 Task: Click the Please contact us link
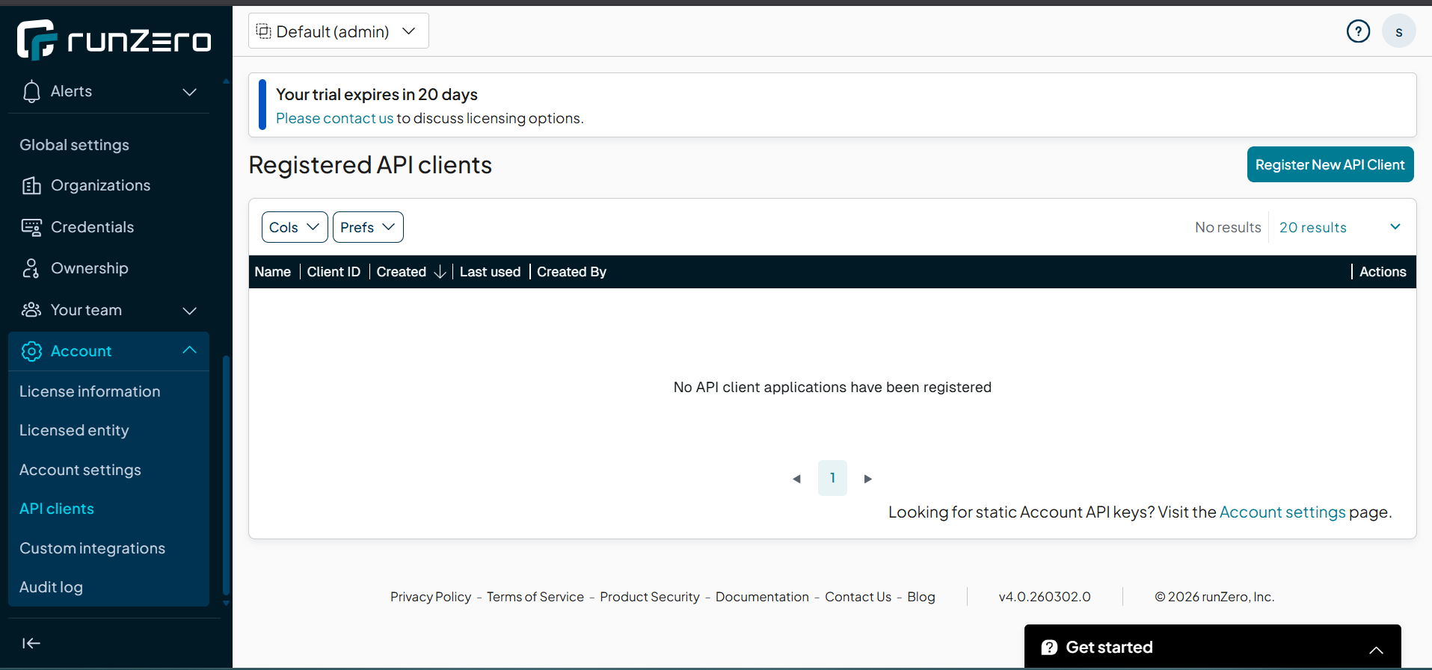click(x=334, y=118)
